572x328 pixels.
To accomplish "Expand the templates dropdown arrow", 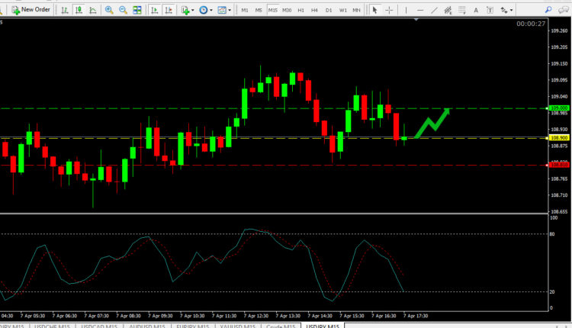I will click(230, 10).
